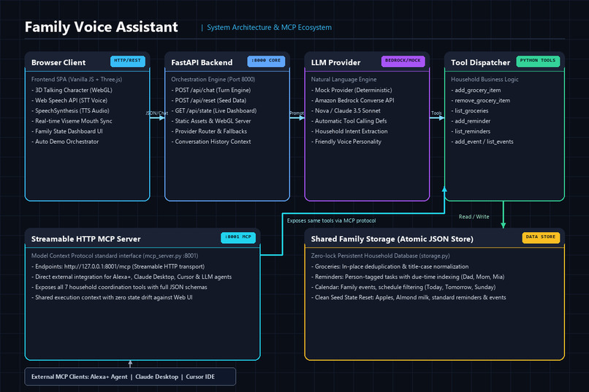Click the Provider Router & Fallbacks line
The width and height of the screenshot is (589, 392).
(x=209, y=131)
